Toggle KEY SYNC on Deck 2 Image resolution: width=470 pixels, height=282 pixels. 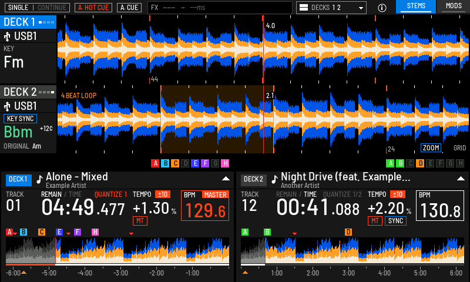click(x=20, y=119)
